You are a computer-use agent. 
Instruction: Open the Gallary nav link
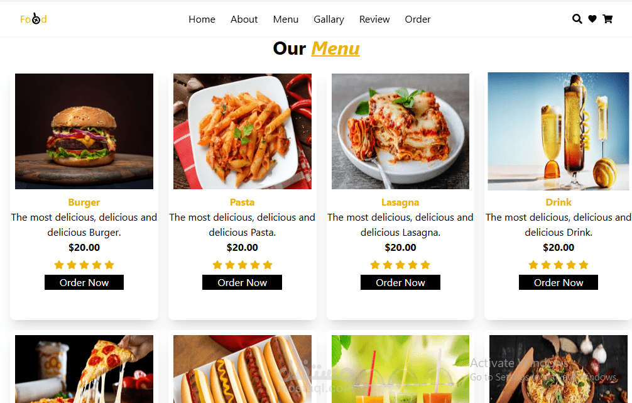[329, 19]
